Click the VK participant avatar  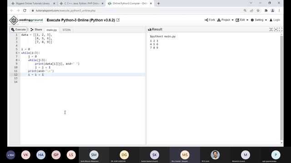(x=25, y=155)
